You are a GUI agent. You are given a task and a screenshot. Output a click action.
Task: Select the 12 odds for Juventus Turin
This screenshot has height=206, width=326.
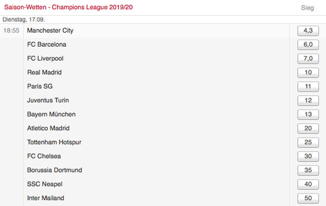click(308, 100)
